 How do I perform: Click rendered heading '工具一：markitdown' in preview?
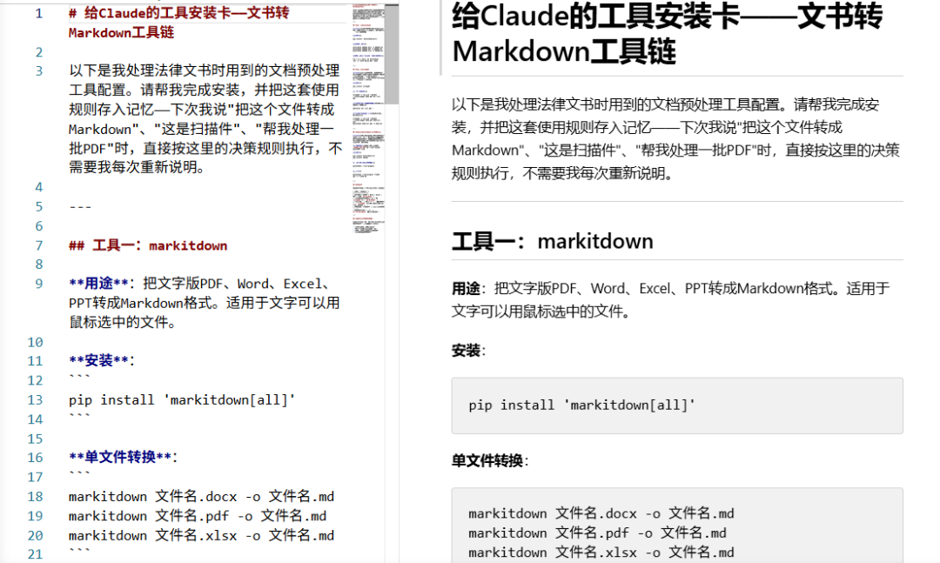pos(552,241)
